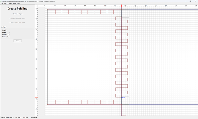Click the Done button to finish polyline
This screenshot has width=198, height=119.
[18, 41]
